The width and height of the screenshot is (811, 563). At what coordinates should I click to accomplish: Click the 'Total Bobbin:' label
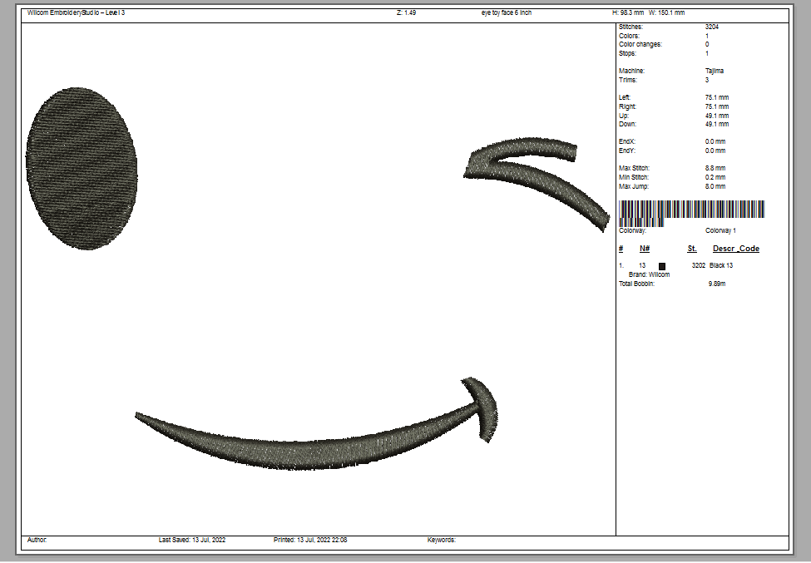(x=636, y=284)
